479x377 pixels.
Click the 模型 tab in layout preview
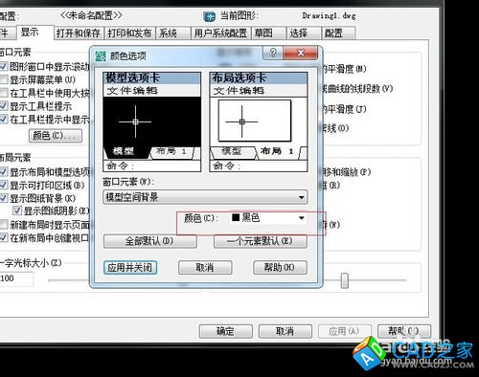coord(232,152)
